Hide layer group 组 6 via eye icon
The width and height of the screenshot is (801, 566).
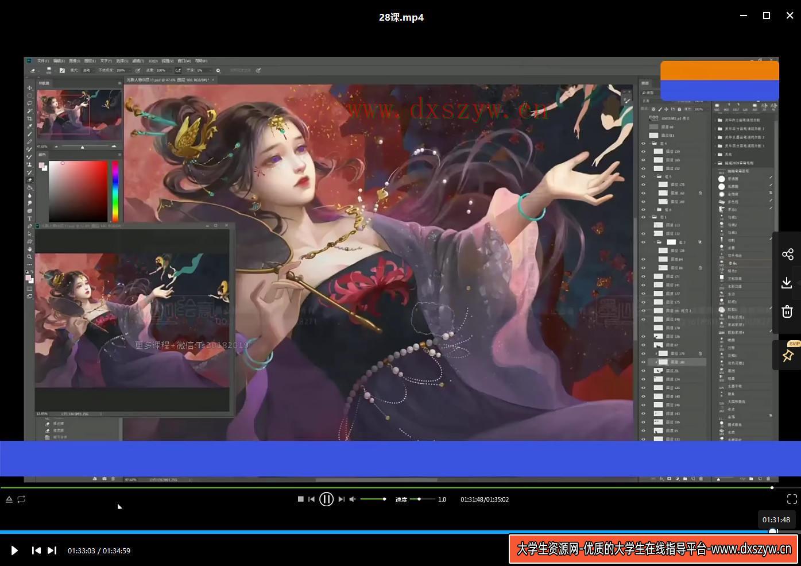pyautogui.click(x=644, y=209)
